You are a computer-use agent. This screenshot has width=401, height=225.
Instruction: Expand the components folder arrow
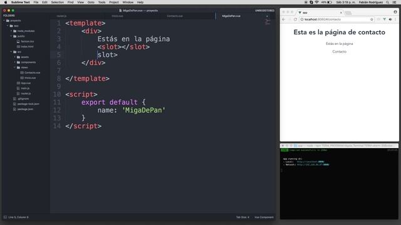coord(15,62)
